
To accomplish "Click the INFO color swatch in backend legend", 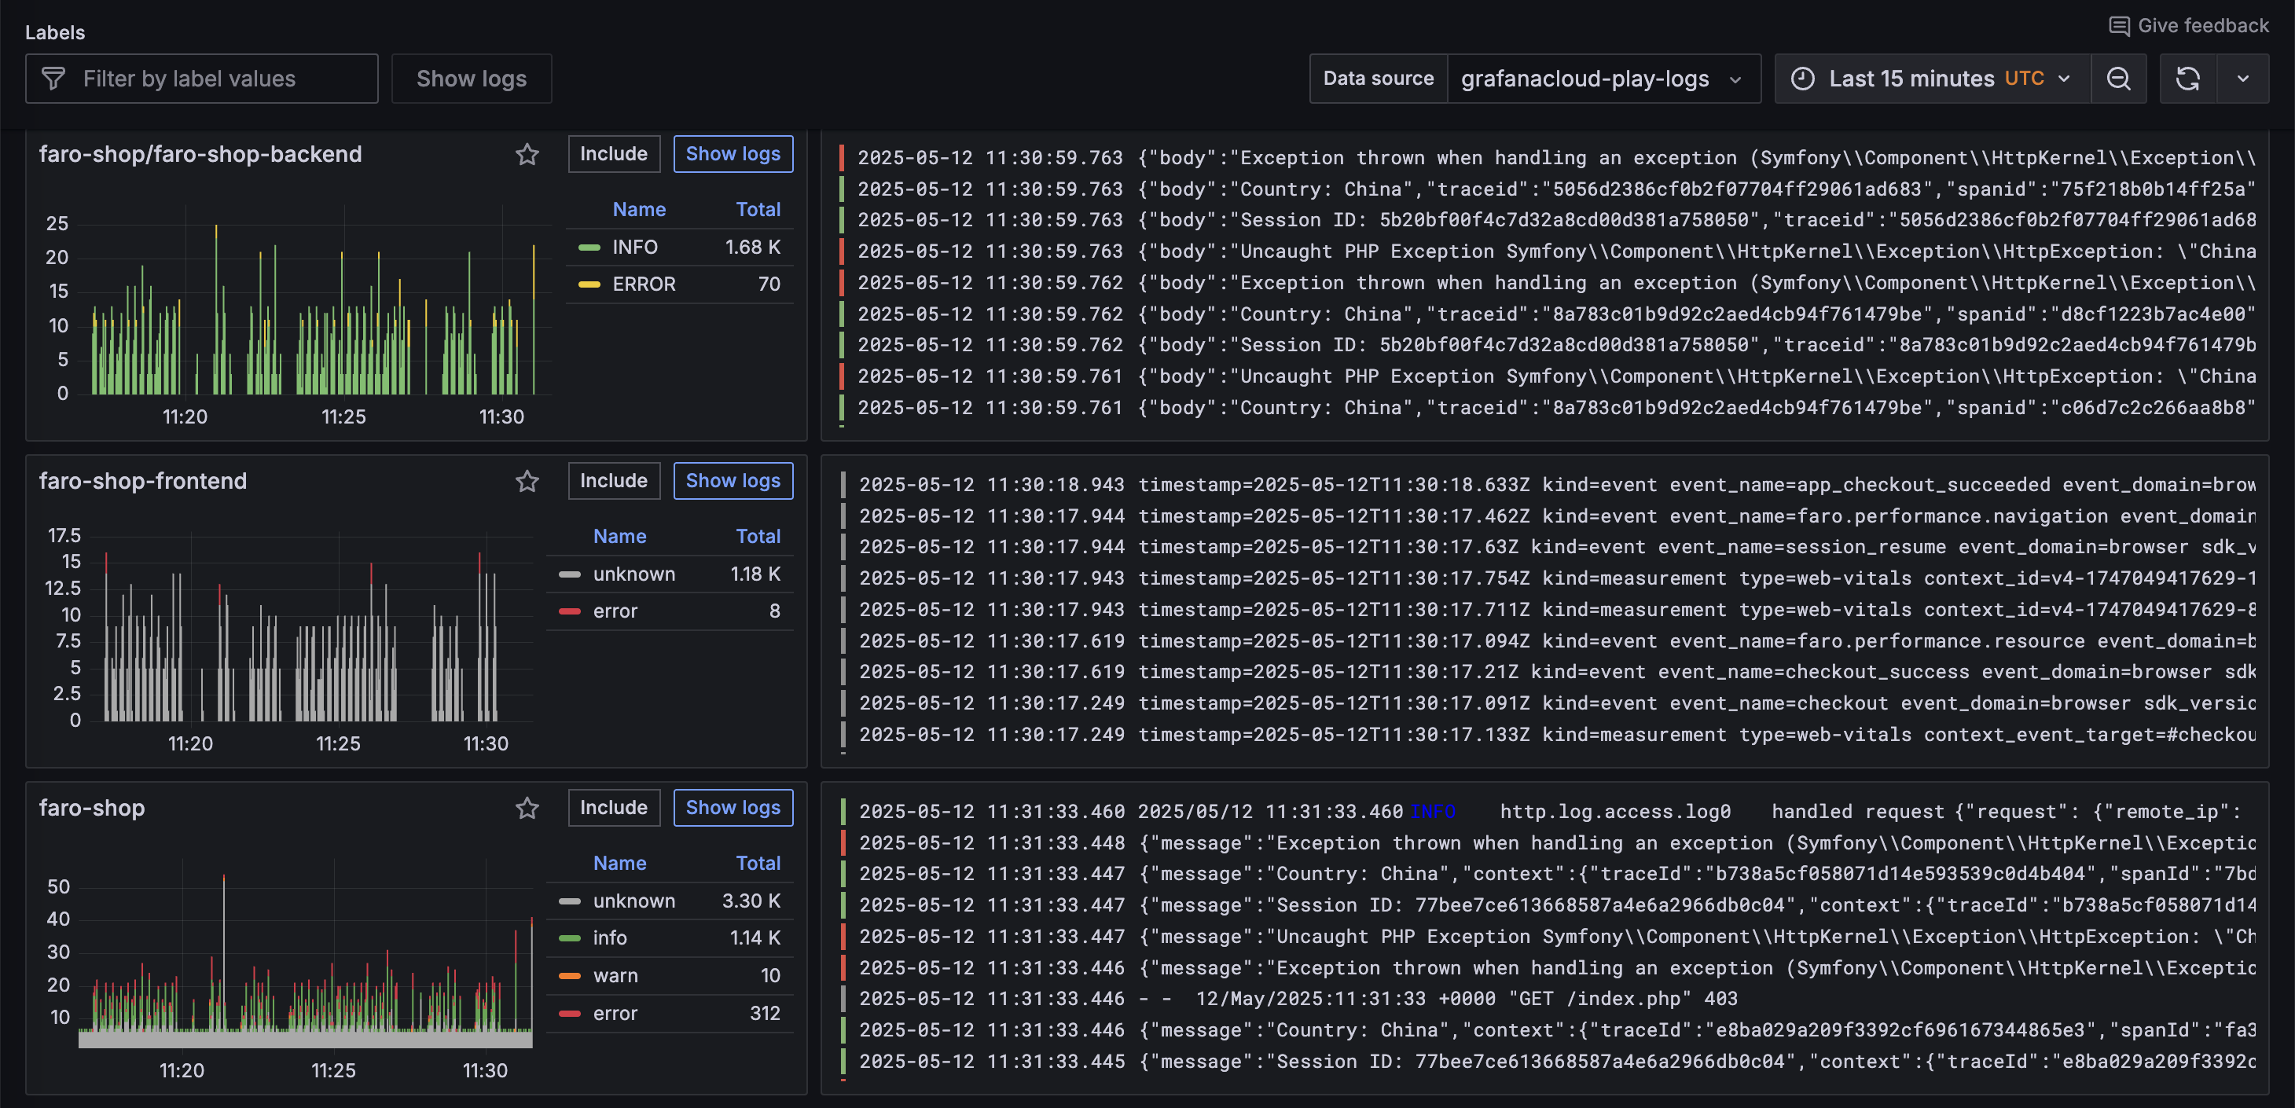I will click(x=591, y=247).
